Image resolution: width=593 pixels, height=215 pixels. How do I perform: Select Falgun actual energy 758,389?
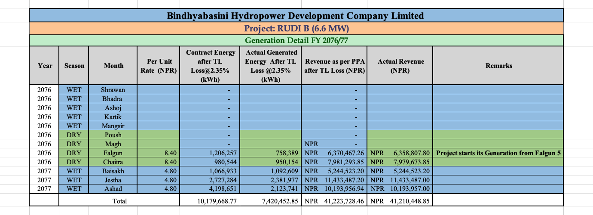271,153
